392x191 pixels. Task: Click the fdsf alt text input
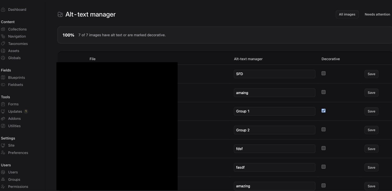(275, 149)
